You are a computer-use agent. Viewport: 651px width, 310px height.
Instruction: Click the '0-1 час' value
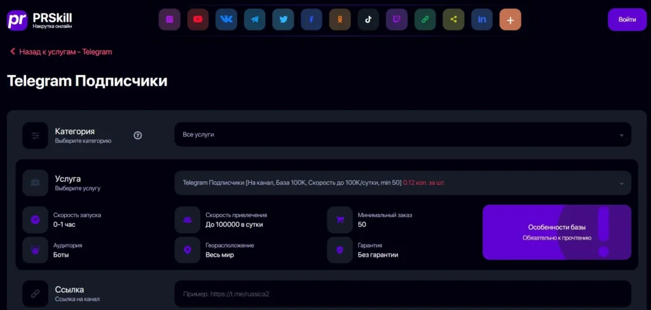64,224
